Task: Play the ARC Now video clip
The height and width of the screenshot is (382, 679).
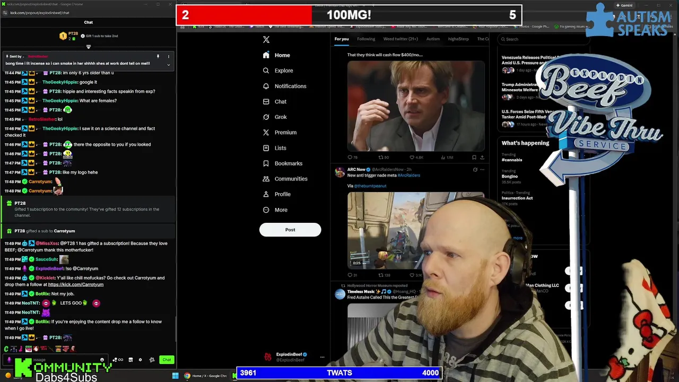Action: [416, 230]
